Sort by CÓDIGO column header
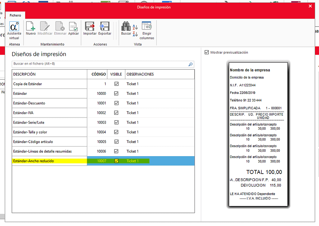Viewport: 319px width, 226px height. click(x=98, y=74)
